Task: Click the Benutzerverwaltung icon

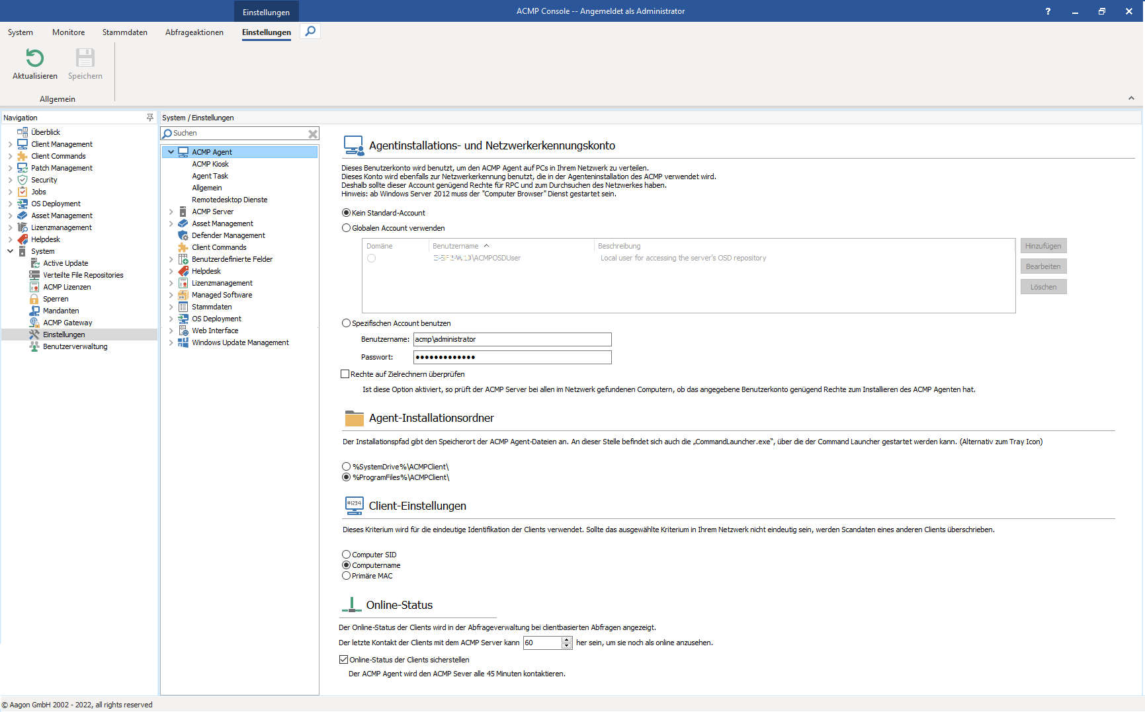Action: [x=34, y=346]
